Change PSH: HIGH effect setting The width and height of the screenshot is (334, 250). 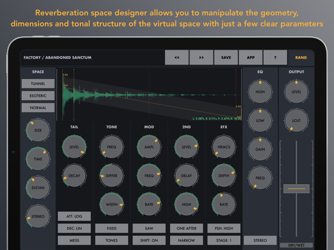click(224, 228)
